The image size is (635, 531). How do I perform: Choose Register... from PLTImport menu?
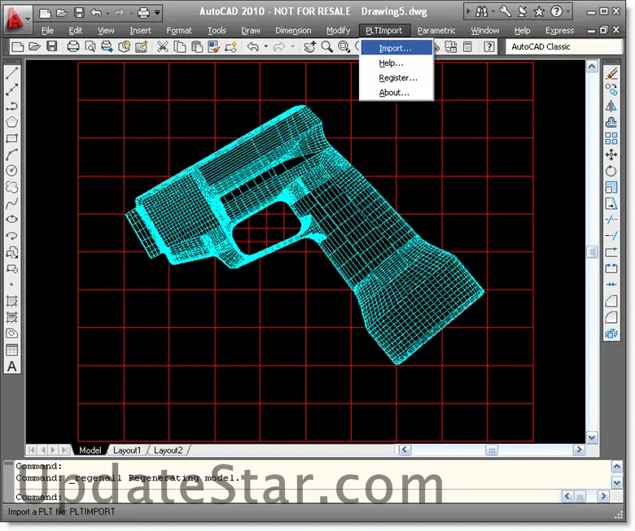(x=396, y=77)
